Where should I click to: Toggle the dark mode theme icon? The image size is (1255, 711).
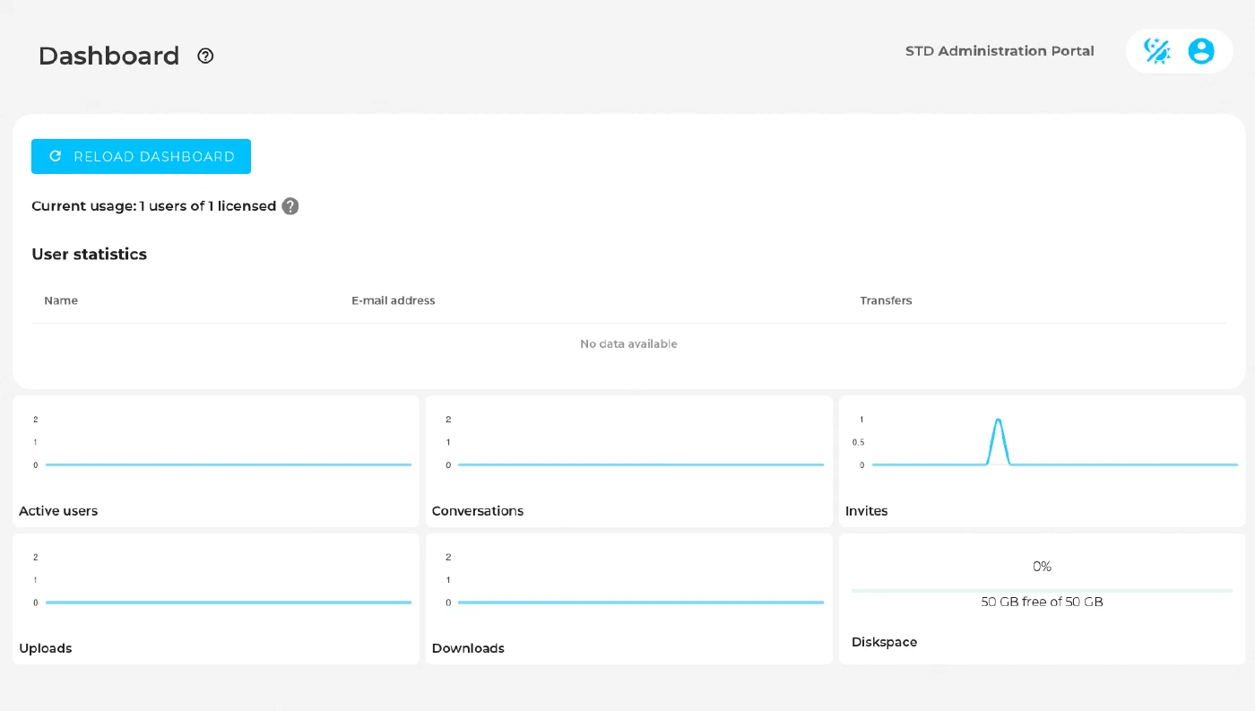point(1157,51)
